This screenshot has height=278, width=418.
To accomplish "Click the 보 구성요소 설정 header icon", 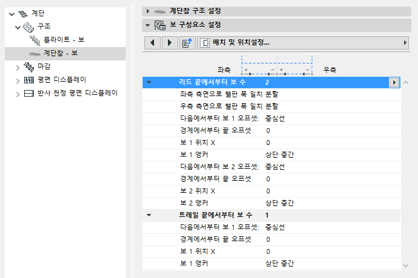I will click(160, 25).
